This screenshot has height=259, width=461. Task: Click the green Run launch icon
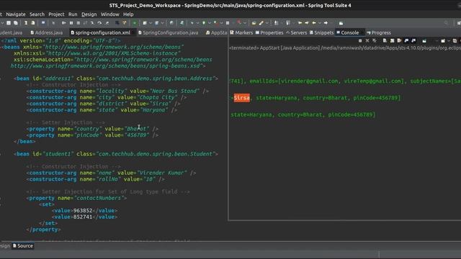[x=203, y=23]
